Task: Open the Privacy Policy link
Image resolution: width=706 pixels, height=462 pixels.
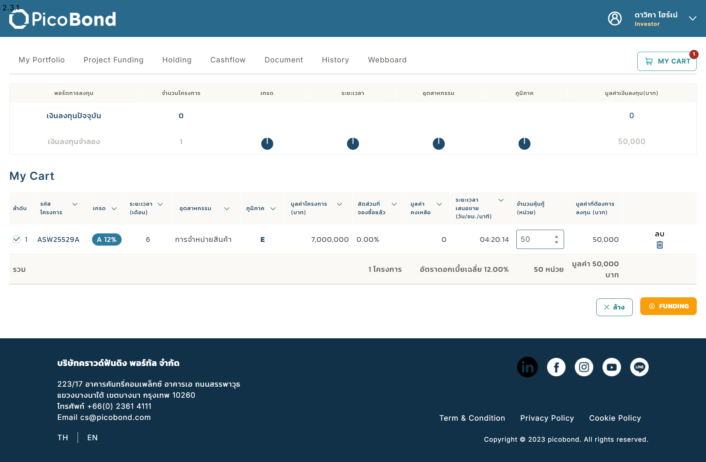Action: point(547,418)
